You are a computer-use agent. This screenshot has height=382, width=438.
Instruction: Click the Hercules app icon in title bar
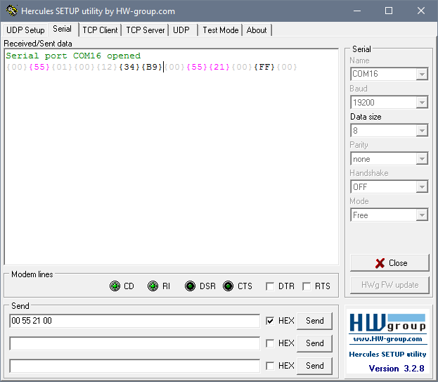[12, 11]
